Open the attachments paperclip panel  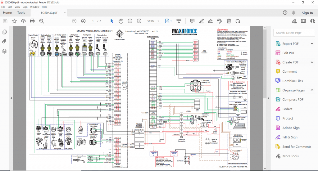click(4, 42)
